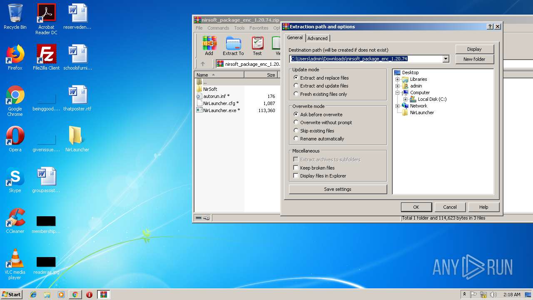The height and width of the screenshot is (300, 533).
Task: Open the Tools menu in WinRAR
Action: [239, 28]
